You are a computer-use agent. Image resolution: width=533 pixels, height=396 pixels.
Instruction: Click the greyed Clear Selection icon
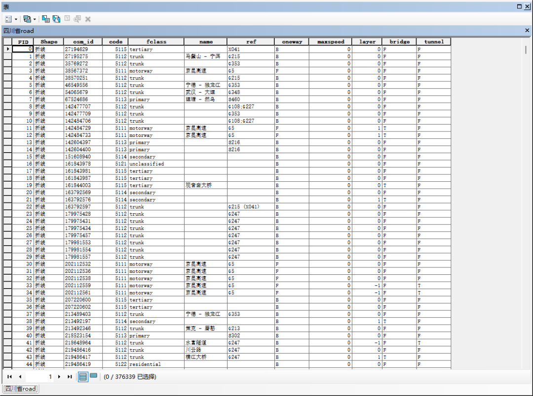click(67, 19)
